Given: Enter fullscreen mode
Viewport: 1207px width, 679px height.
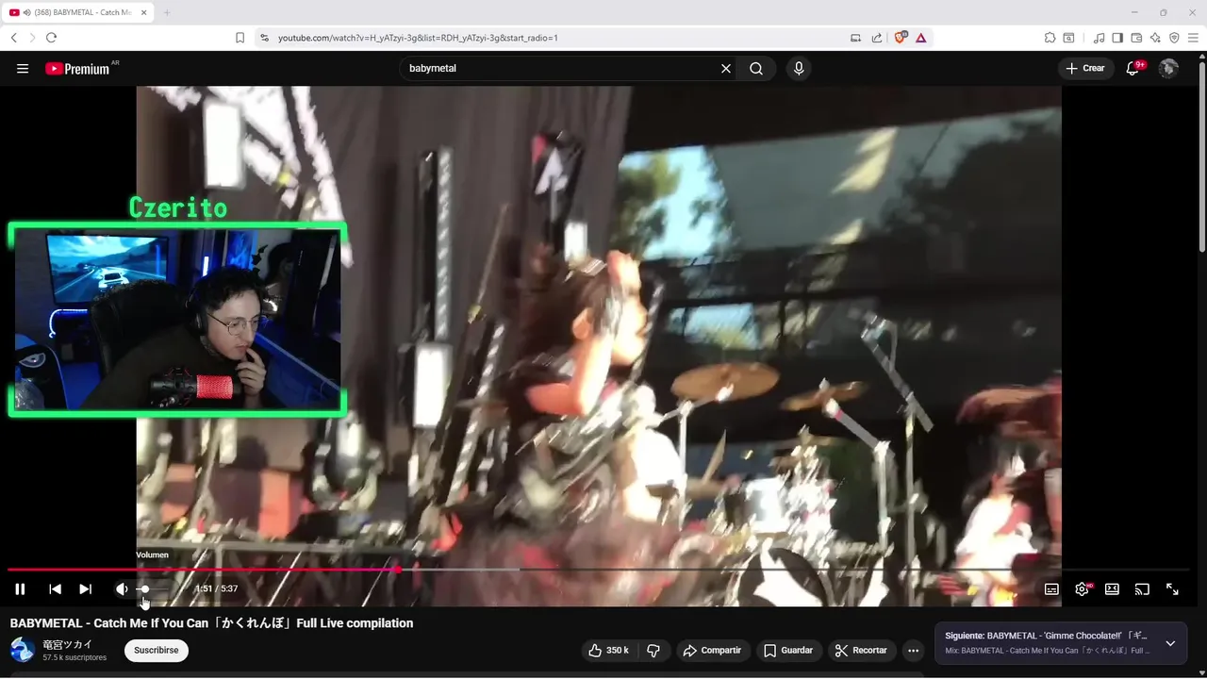Looking at the screenshot, I should pos(1172,588).
